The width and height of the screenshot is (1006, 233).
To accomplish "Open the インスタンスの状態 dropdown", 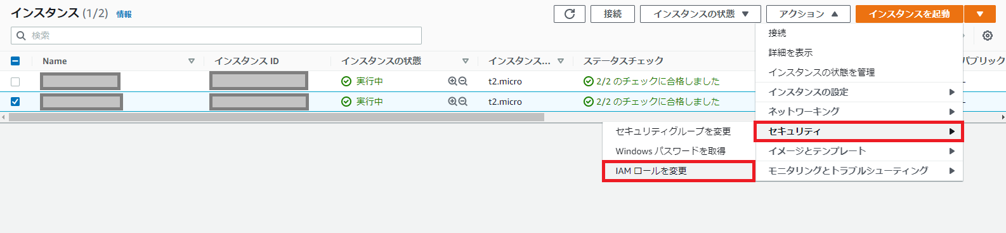I will [x=700, y=14].
